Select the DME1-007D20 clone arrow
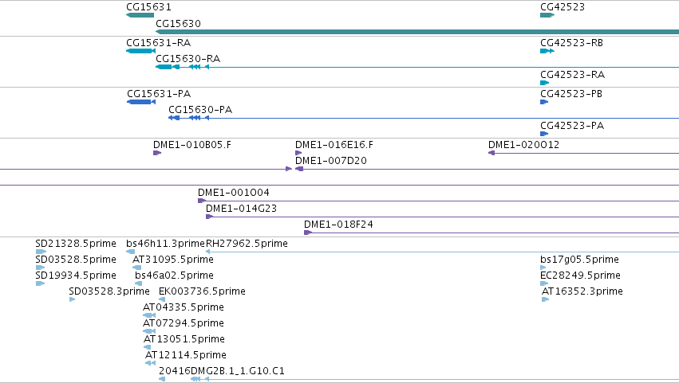The image size is (679, 383). pos(299,169)
